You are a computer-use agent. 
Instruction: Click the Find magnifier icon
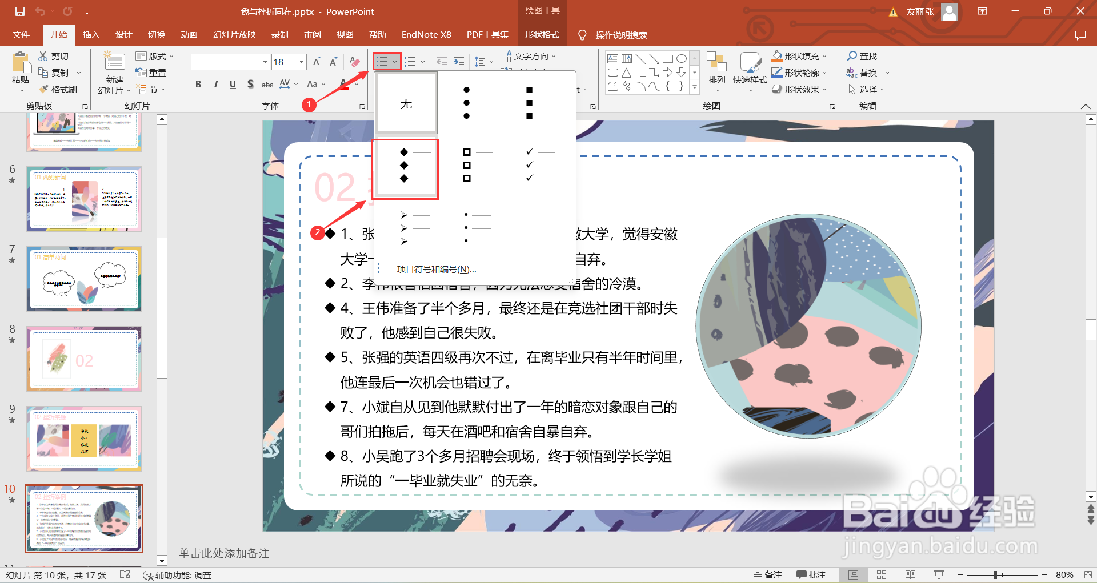pyautogui.click(x=852, y=56)
